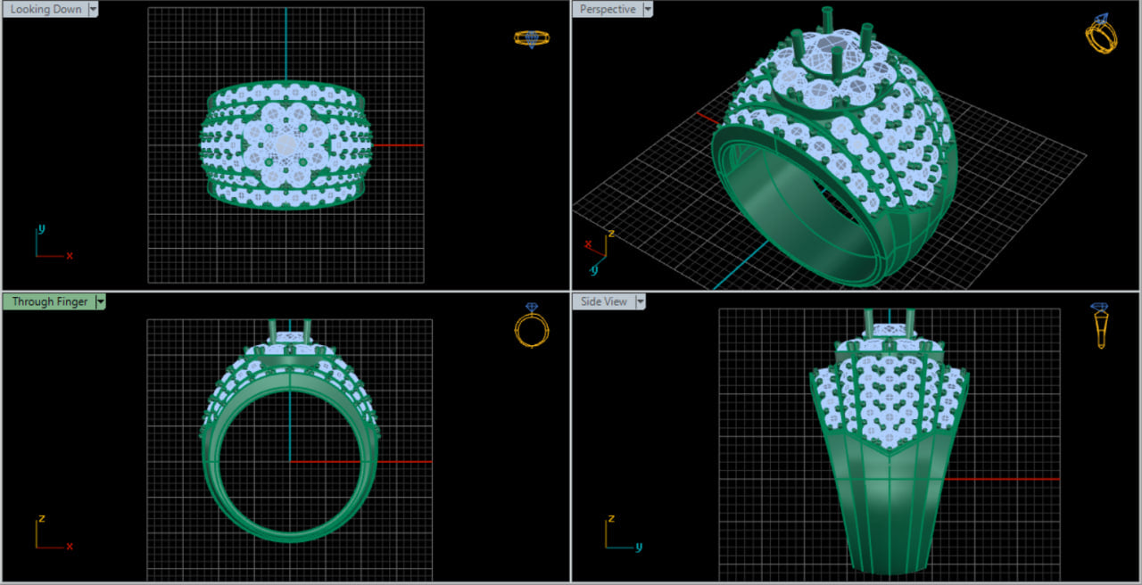Viewport: 1142px width, 585px height.
Task: Select the Through Finger viewport title
Action: click(x=49, y=302)
